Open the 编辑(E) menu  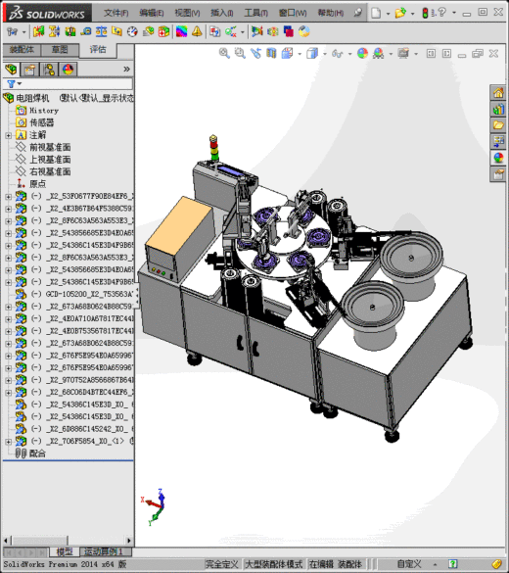point(152,13)
